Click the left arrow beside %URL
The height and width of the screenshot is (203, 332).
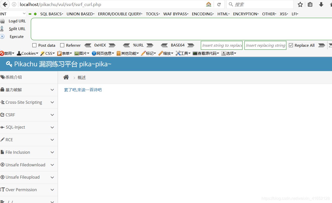pos(127,45)
